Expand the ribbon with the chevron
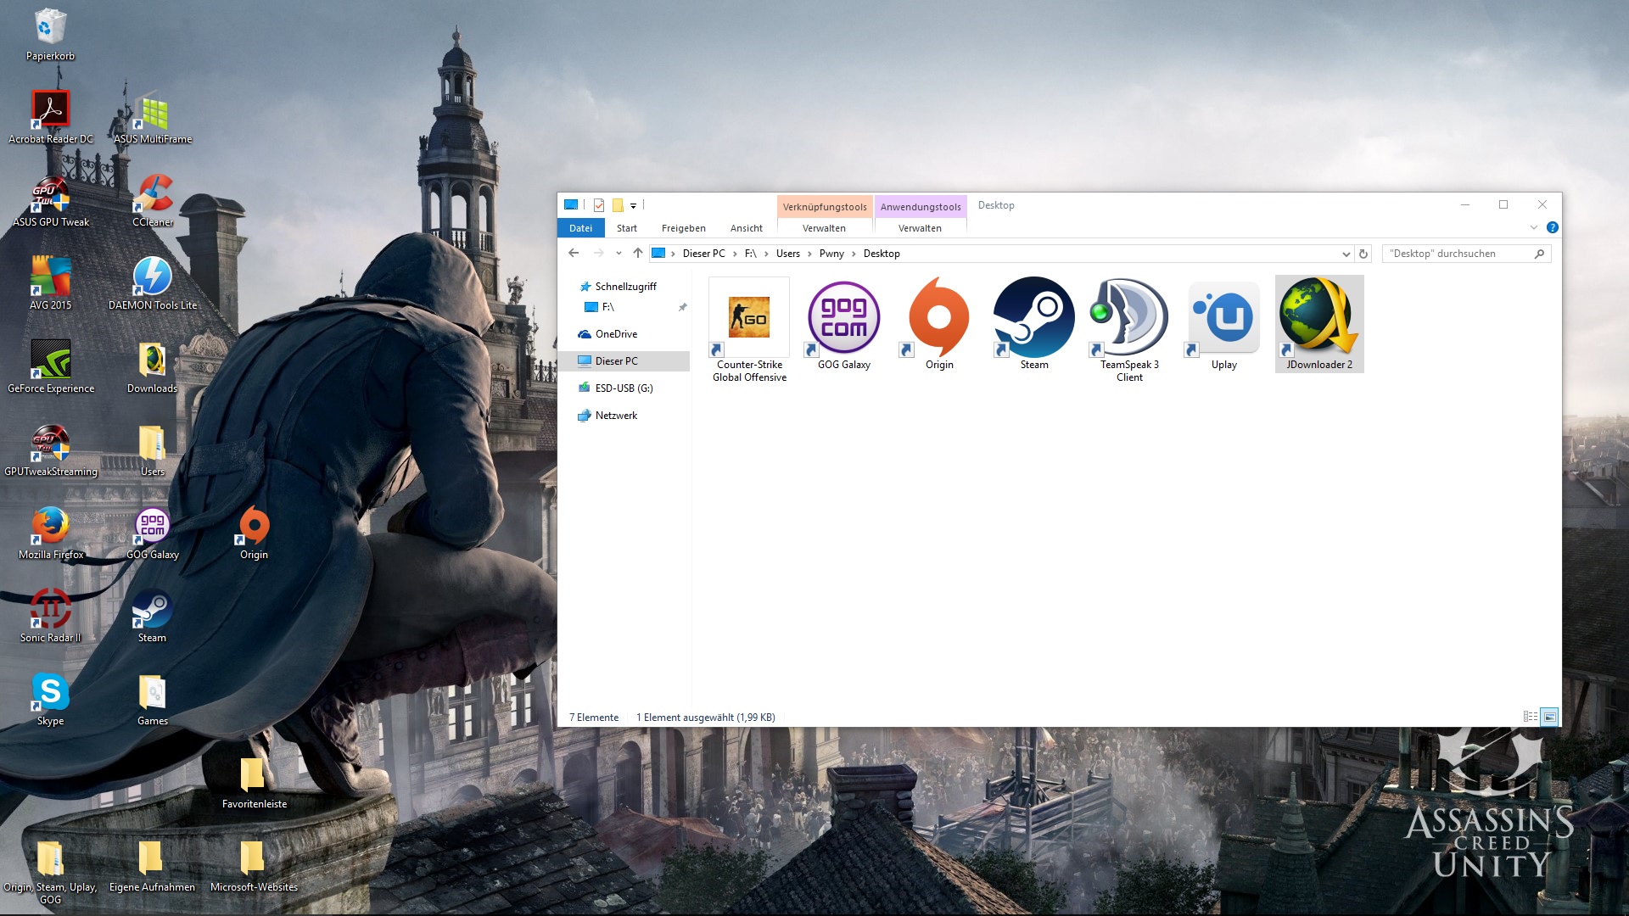This screenshot has height=916, width=1629. click(x=1533, y=227)
